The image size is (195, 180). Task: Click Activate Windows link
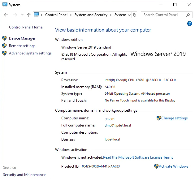click(173, 166)
